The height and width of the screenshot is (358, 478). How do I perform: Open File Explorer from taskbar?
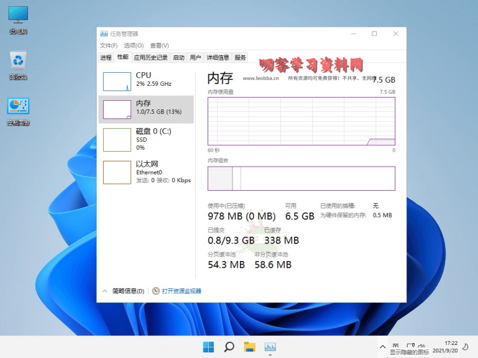tap(249, 347)
